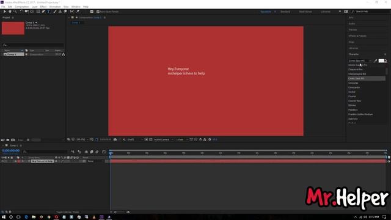
Task: Open the File menu
Action: tap(3, 7)
